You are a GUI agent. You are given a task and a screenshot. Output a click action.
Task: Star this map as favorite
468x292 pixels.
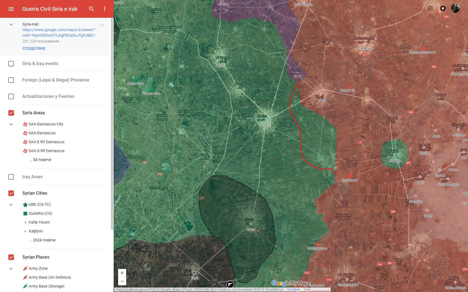pyautogui.click(x=102, y=25)
